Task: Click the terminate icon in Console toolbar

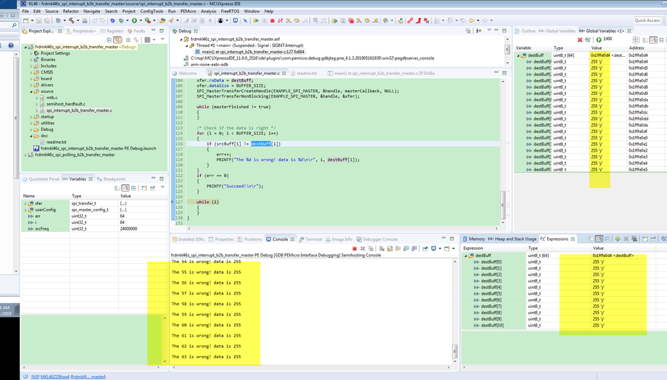Action: pos(354,248)
